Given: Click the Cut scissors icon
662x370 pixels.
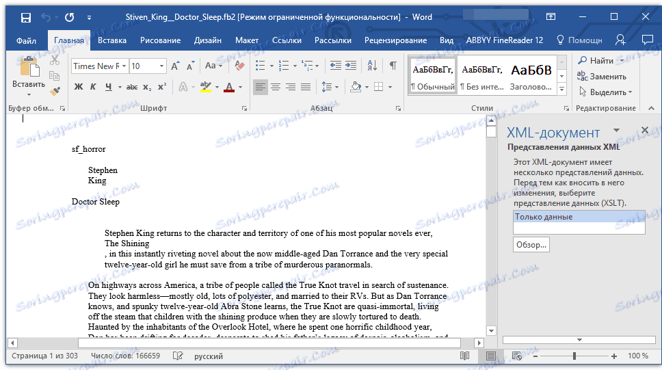Looking at the screenshot, I should (x=55, y=60).
